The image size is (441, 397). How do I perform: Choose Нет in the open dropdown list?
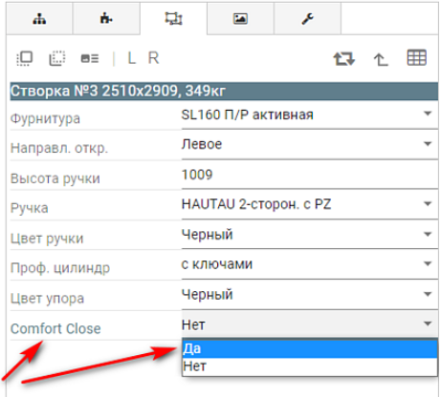click(x=310, y=366)
